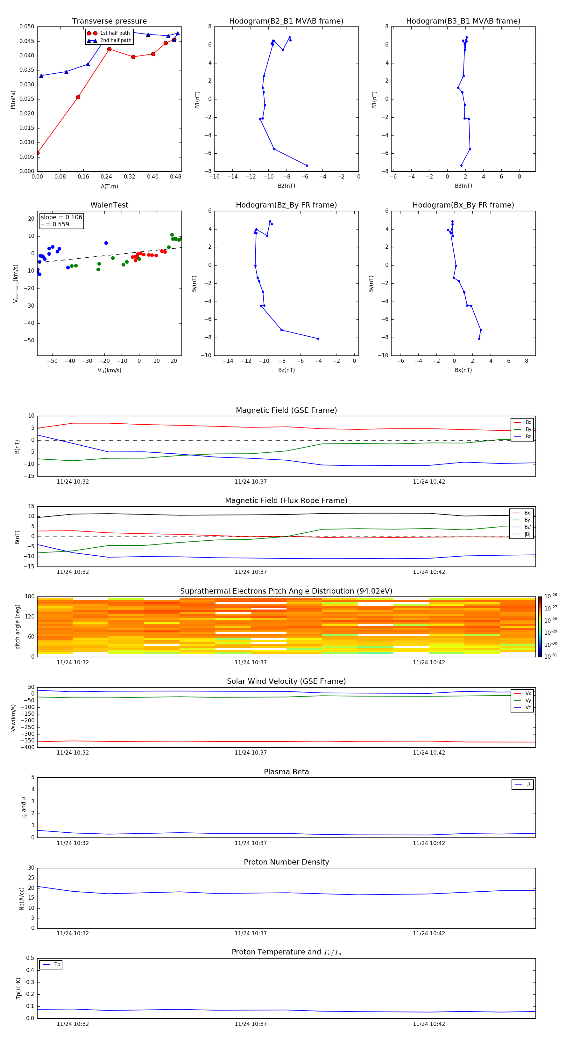Select the 'pitch angle (deg)' axis label

tap(18, 627)
